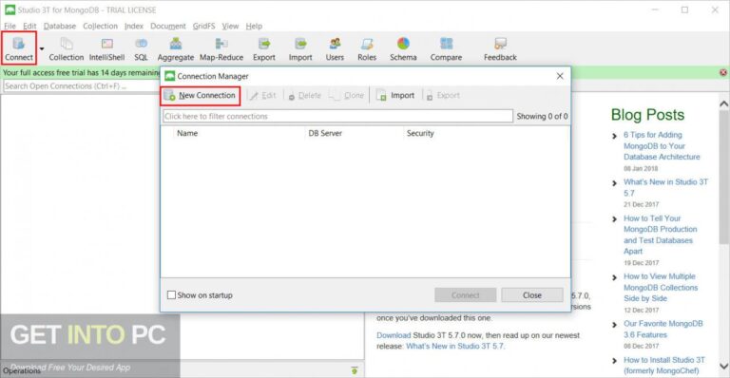Viewport: 730px width, 378px height.
Task: Open the Connect dropdown arrow
Action: [42, 48]
